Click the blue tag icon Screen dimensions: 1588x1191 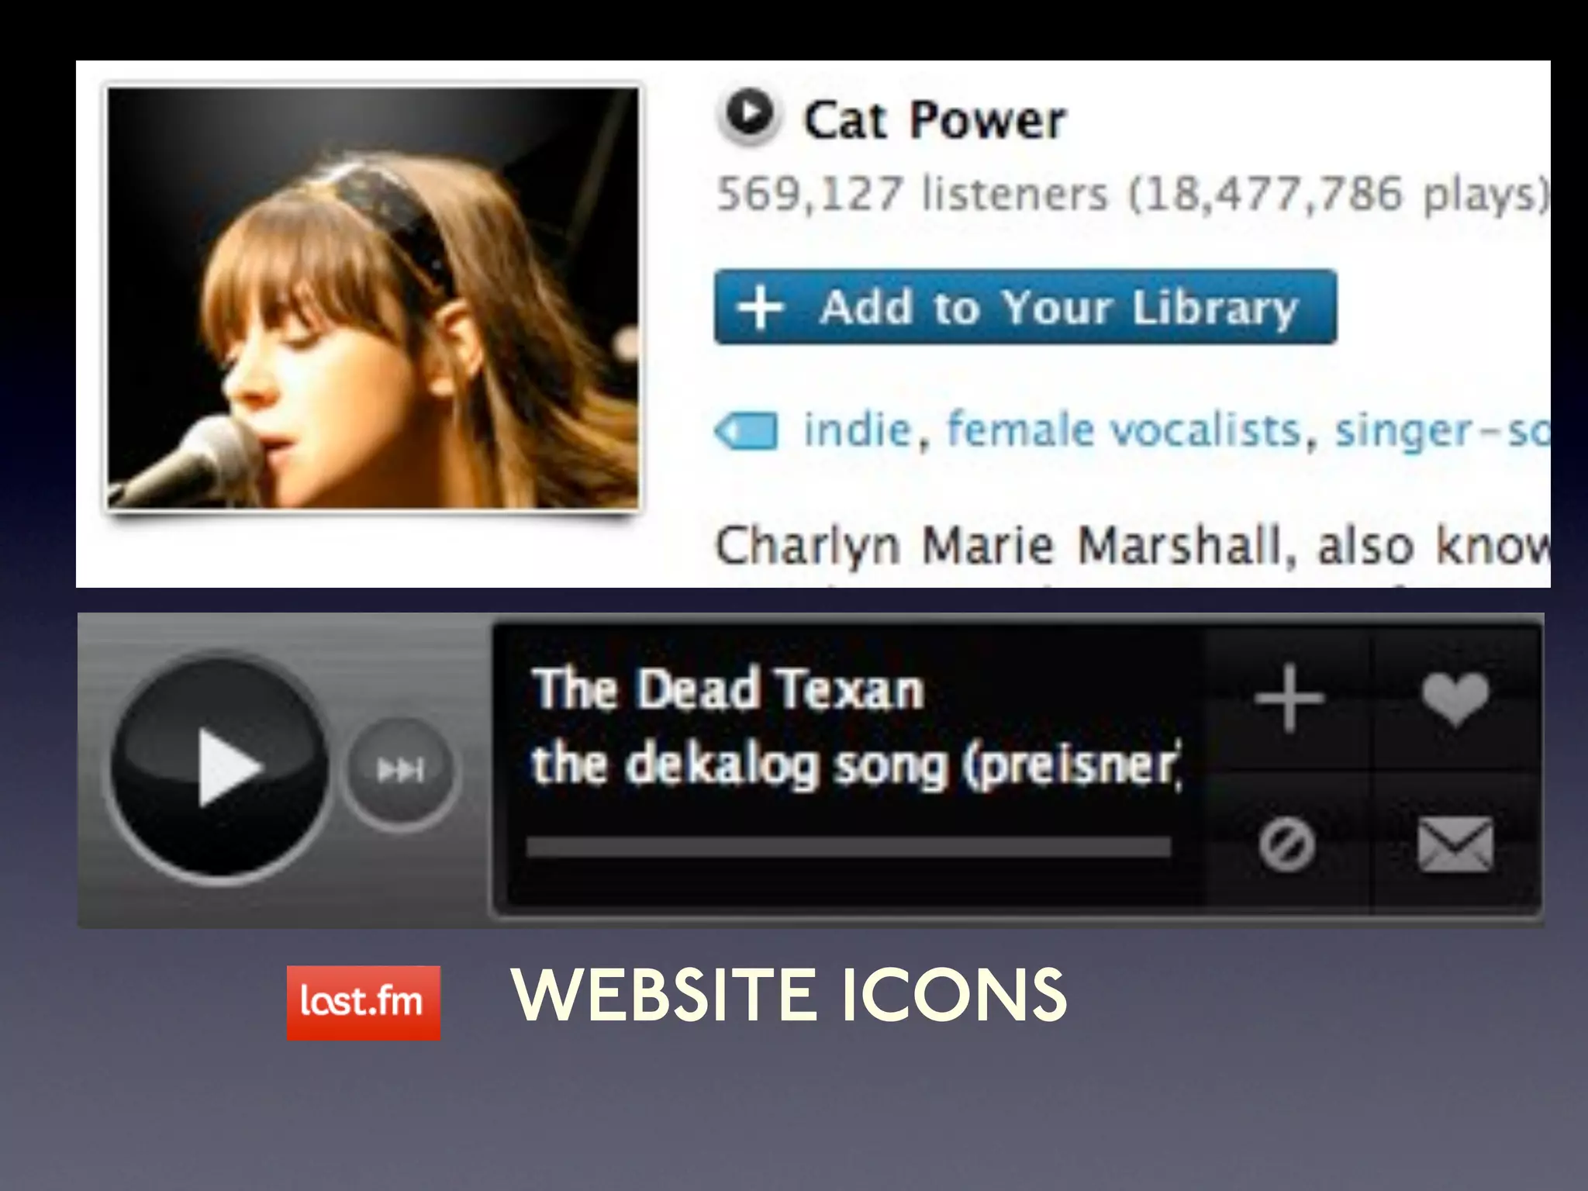745,431
